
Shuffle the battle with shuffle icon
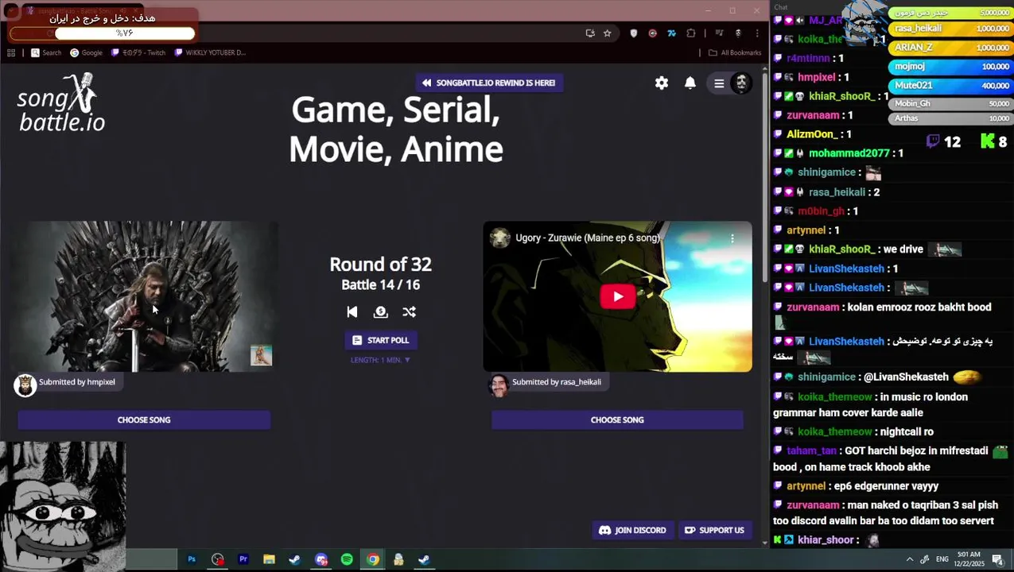coord(409,312)
